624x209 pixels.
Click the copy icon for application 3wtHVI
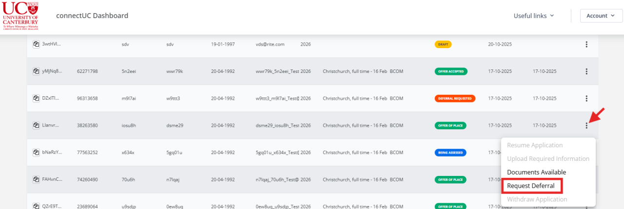pos(36,44)
